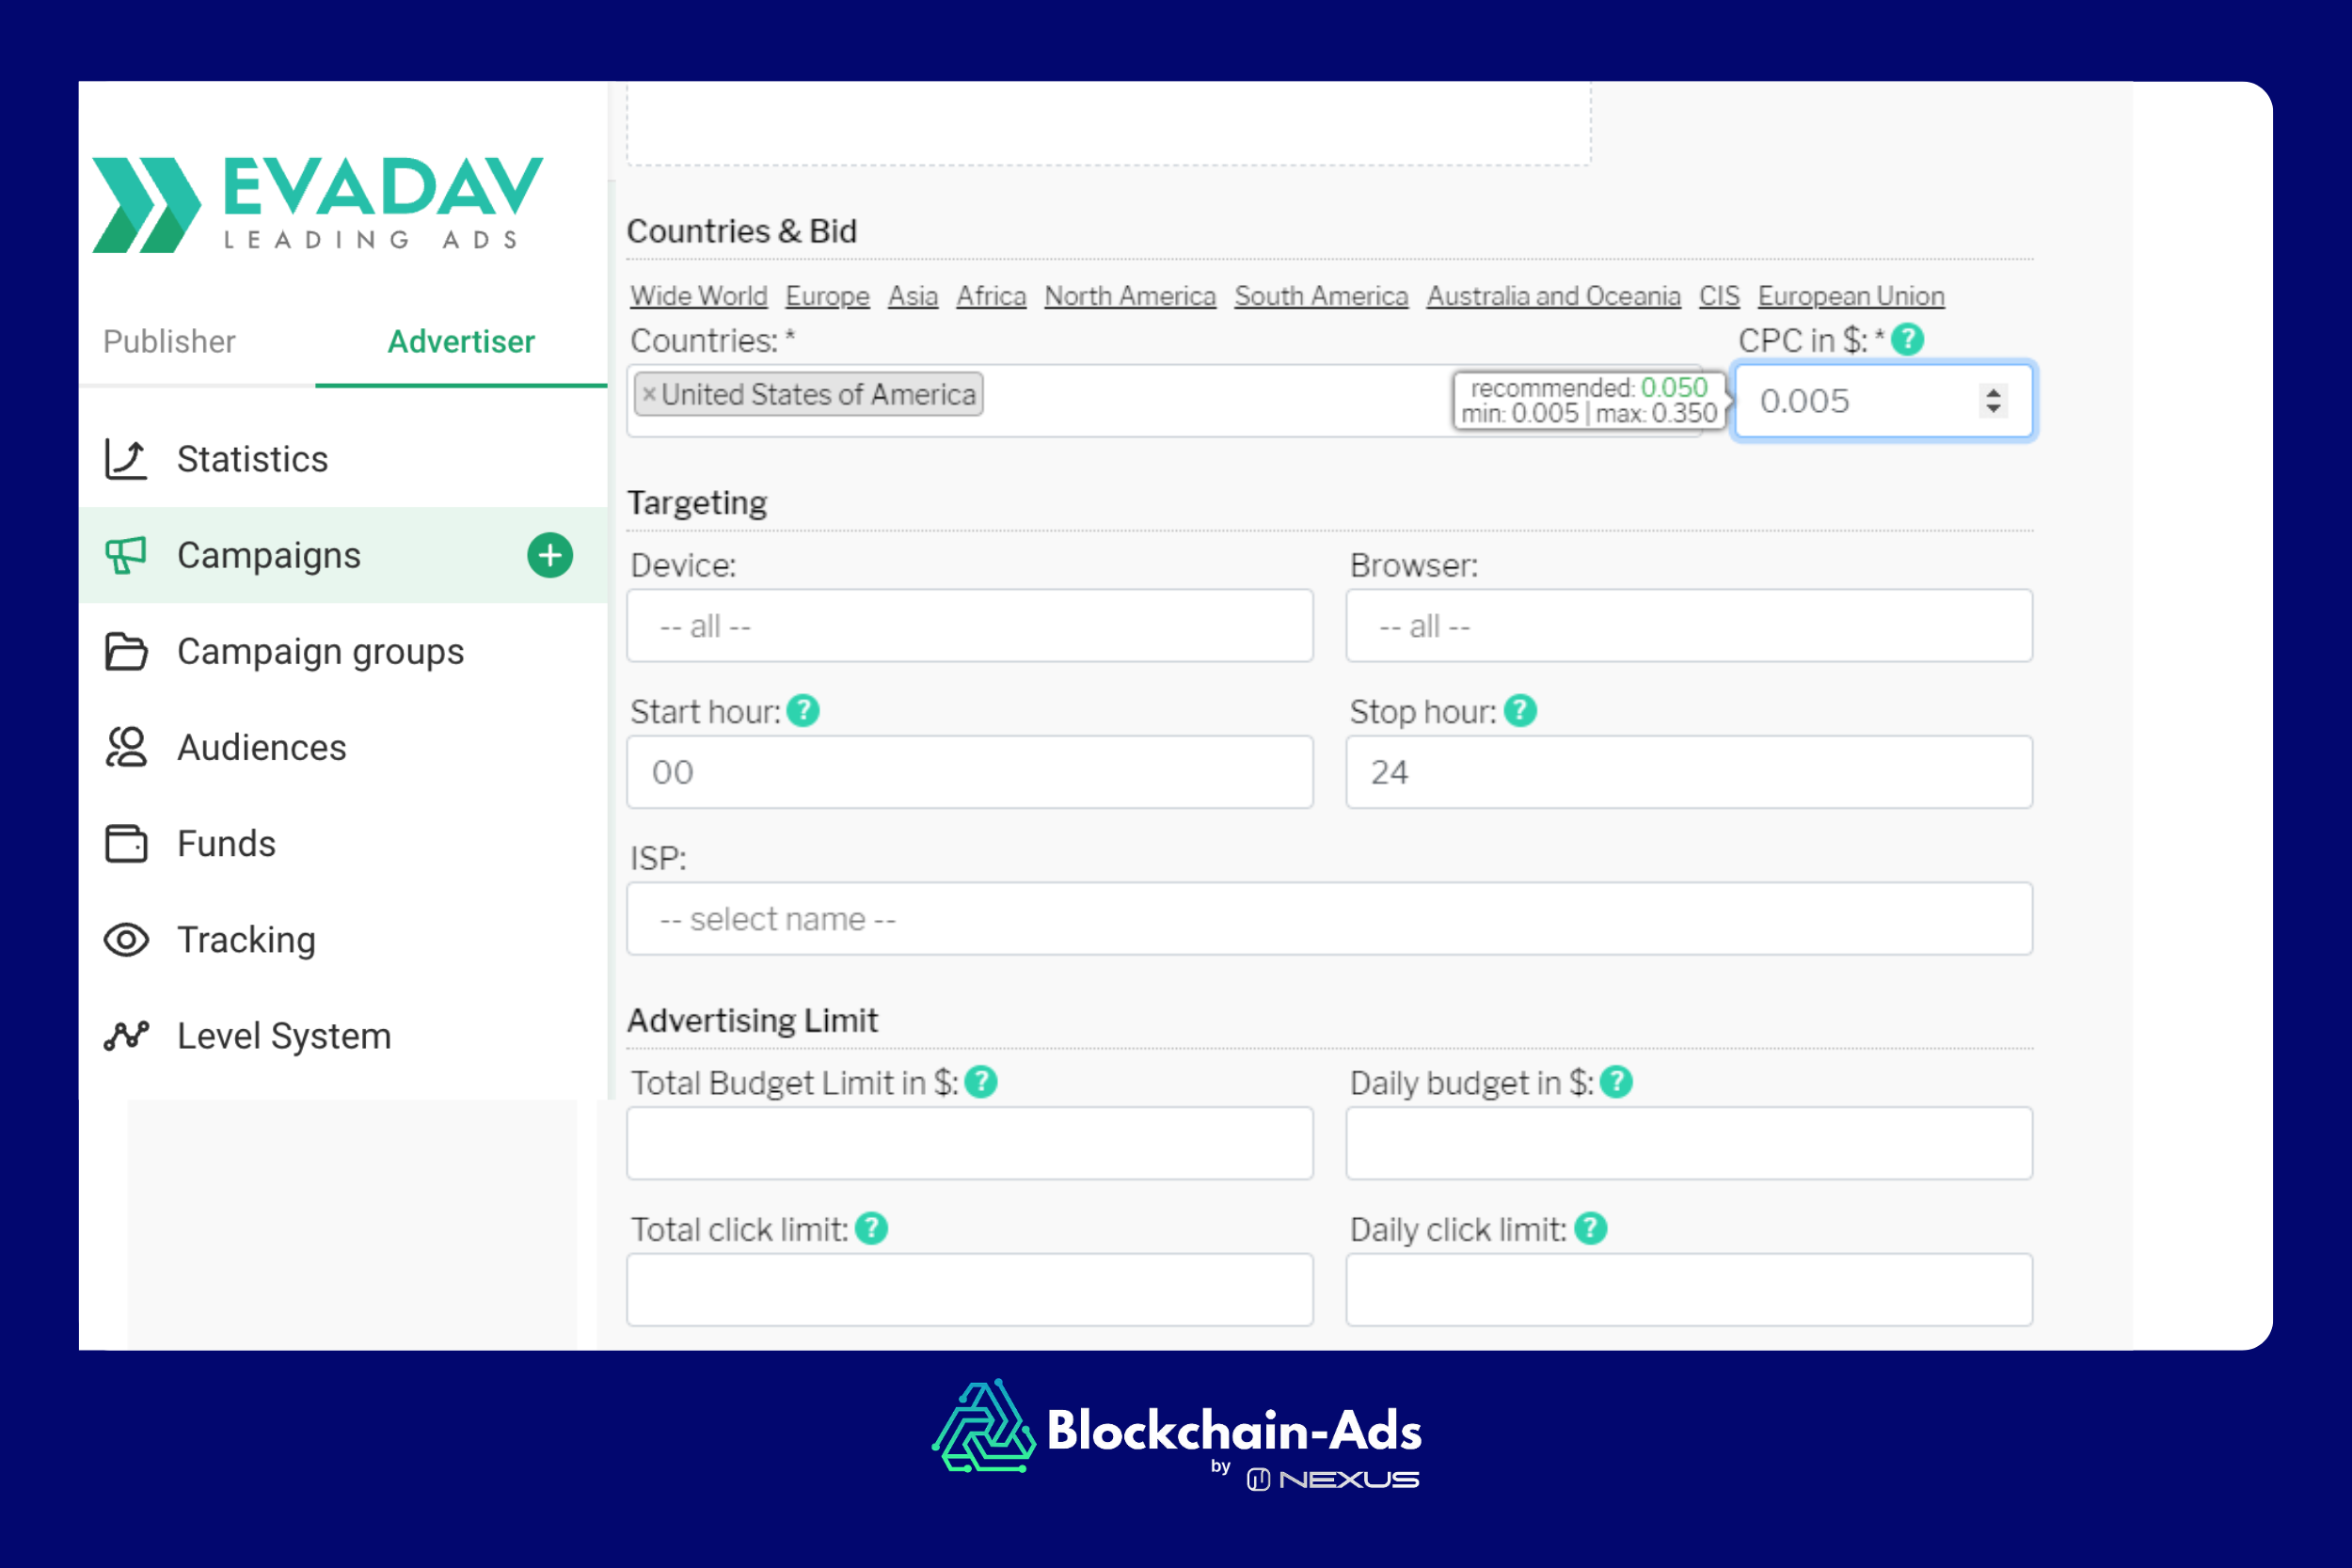Click help icon next to Daily click limit
The width and height of the screenshot is (2352, 1568).
1590,1228
